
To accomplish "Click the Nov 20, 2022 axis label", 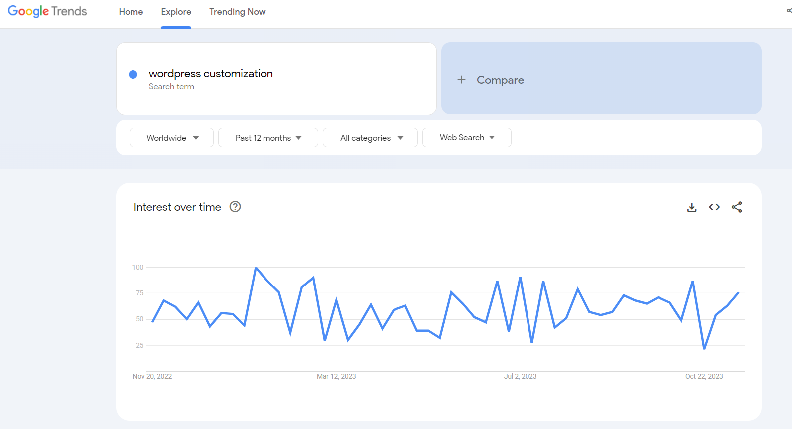I will (152, 376).
